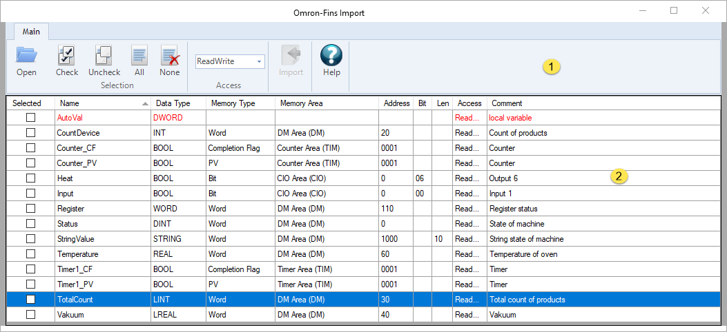Sort by Address column header
The height and width of the screenshot is (332, 727).
(x=396, y=103)
